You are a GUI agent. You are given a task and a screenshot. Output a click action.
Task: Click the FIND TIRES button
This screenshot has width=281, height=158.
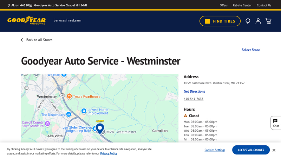tap(220, 21)
